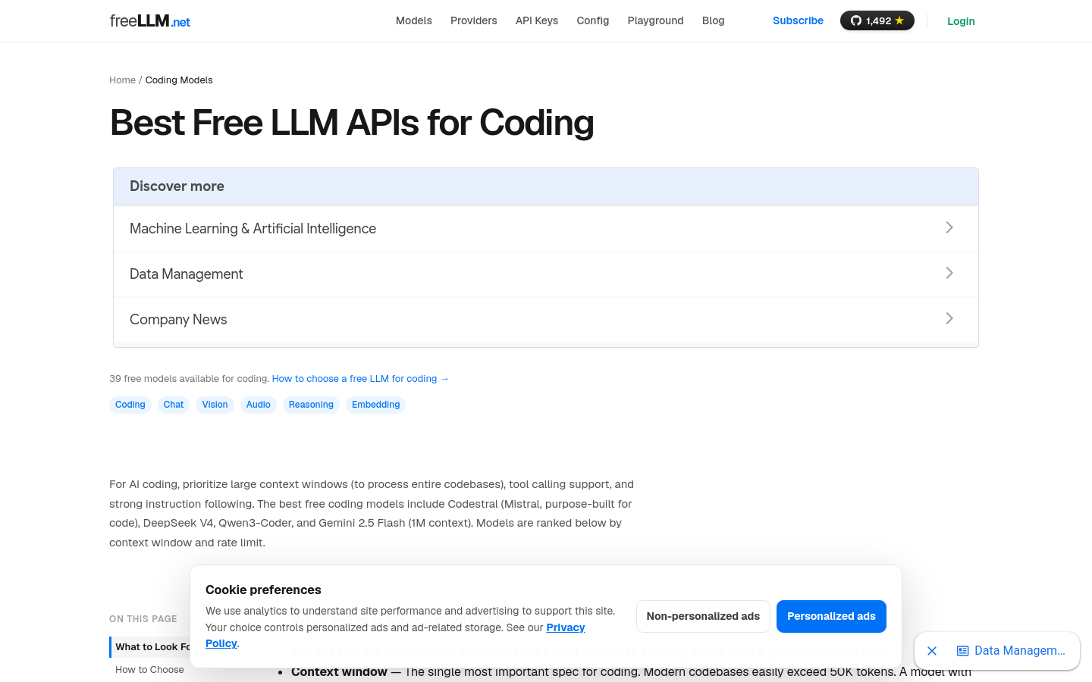Select the Audio category tag
Image resolution: width=1092 pixels, height=682 pixels.
click(259, 405)
